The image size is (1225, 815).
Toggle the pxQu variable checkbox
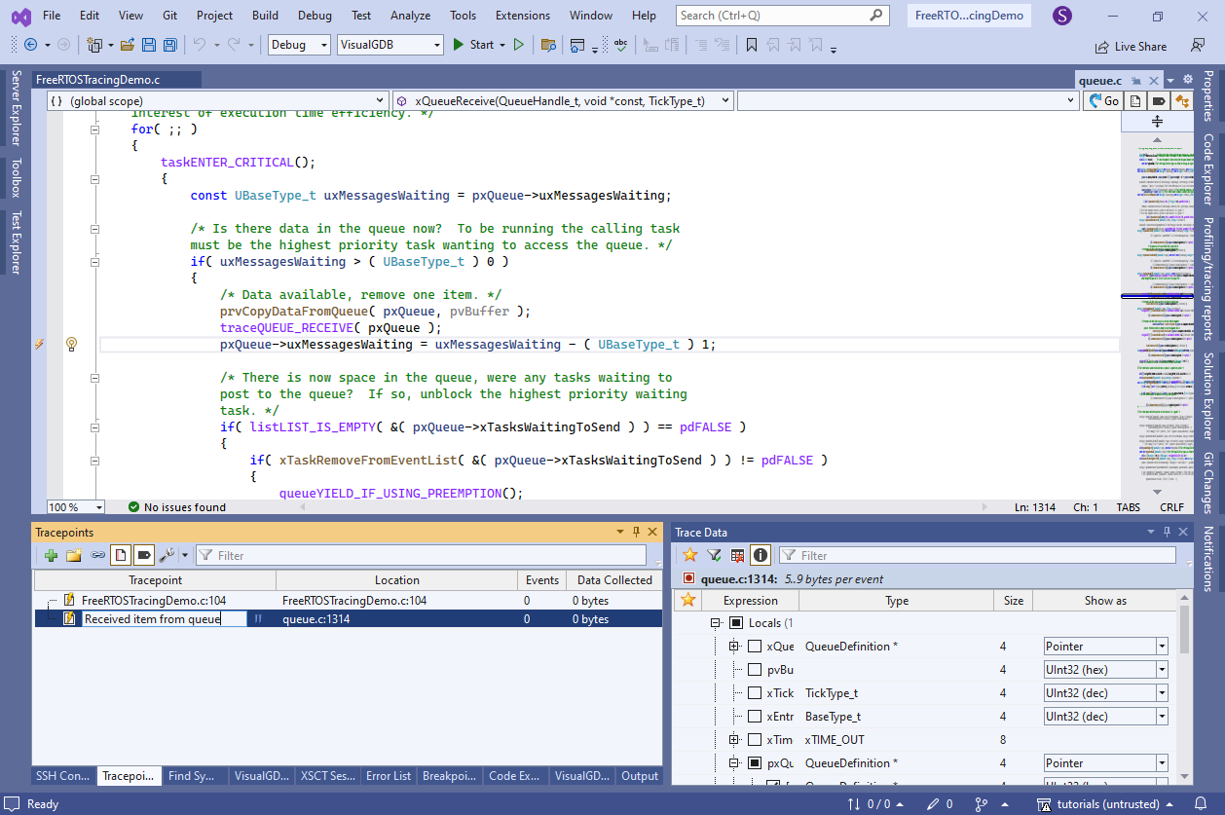tap(755, 763)
